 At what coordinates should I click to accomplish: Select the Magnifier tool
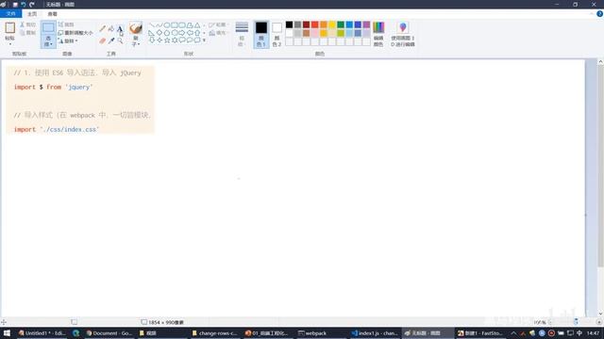point(120,40)
